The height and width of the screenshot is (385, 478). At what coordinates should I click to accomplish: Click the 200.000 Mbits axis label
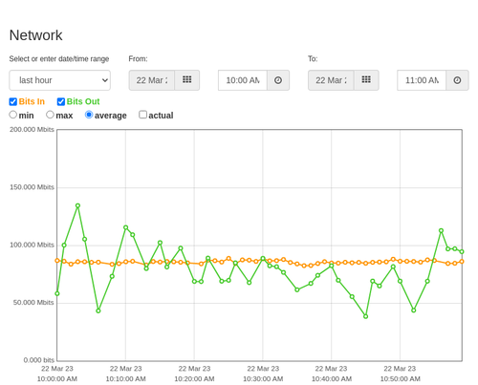pyautogui.click(x=32, y=130)
